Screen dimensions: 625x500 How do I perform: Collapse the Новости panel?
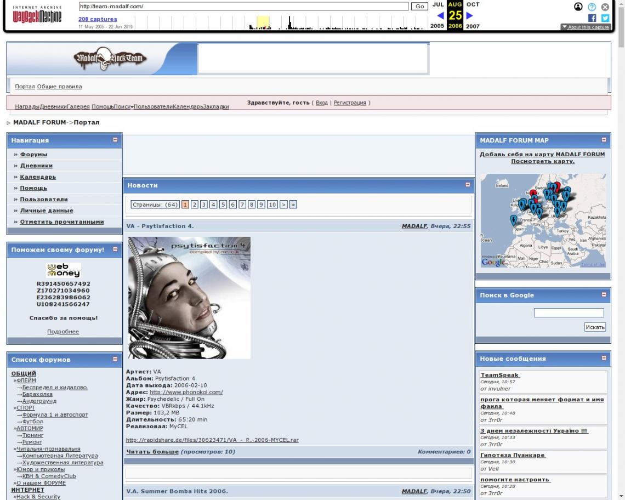point(468,185)
